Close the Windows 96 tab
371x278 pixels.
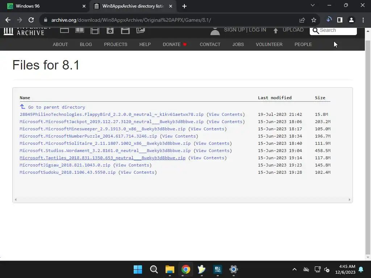84,6
